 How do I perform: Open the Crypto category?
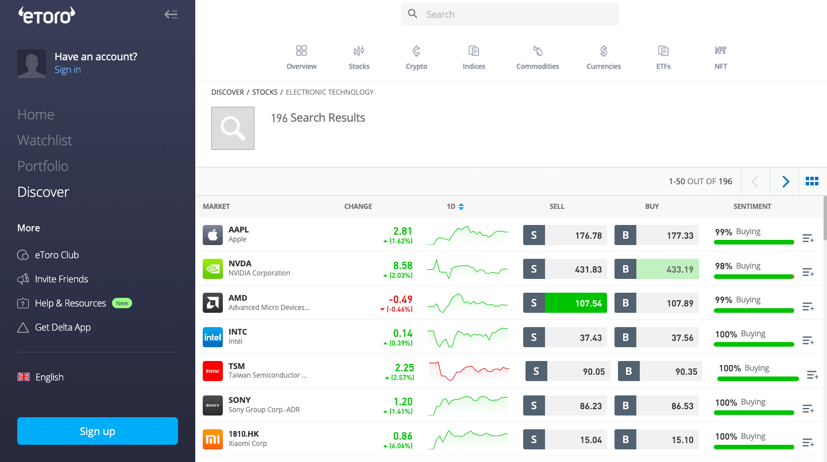coord(416,57)
